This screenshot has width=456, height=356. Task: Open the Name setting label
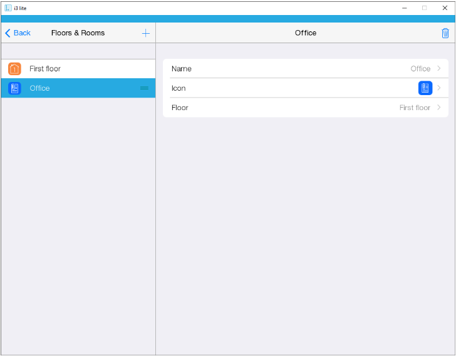(x=182, y=69)
